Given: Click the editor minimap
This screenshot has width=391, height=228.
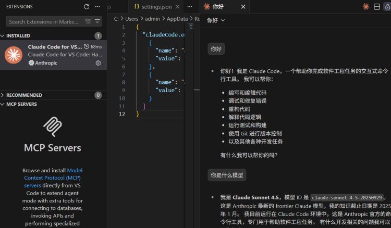Looking at the screenshot, I should click(191, 27).
